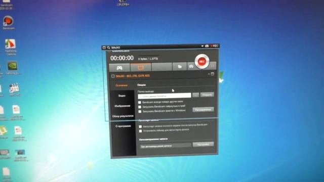324x182 pixels.
Task: Click the Расширенные button
Action: 203,109
